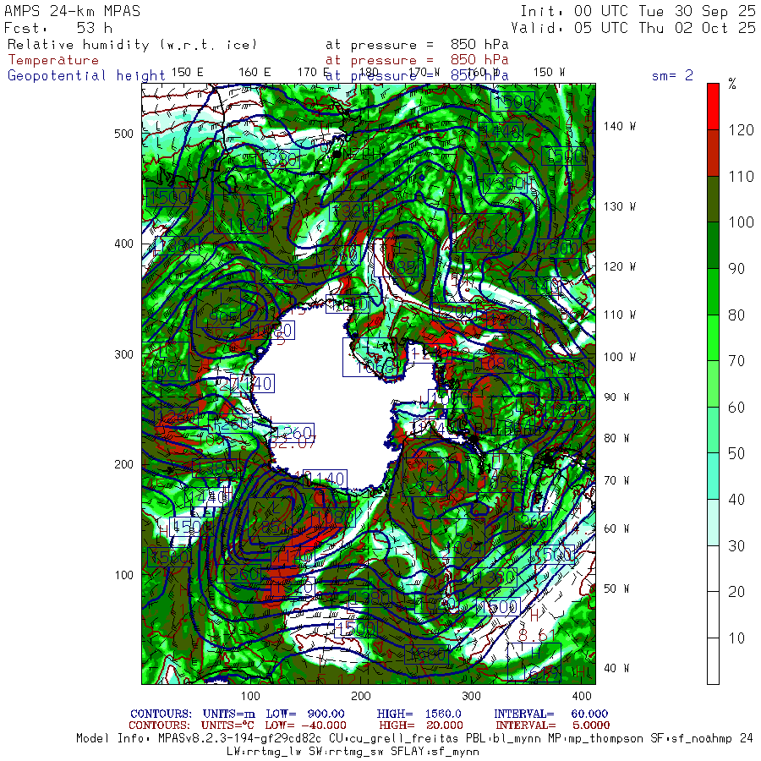761x761 pixels.
Task: Select the 'Relative humidity (w.r.t. ice)' label
Action: click(132, 45)
